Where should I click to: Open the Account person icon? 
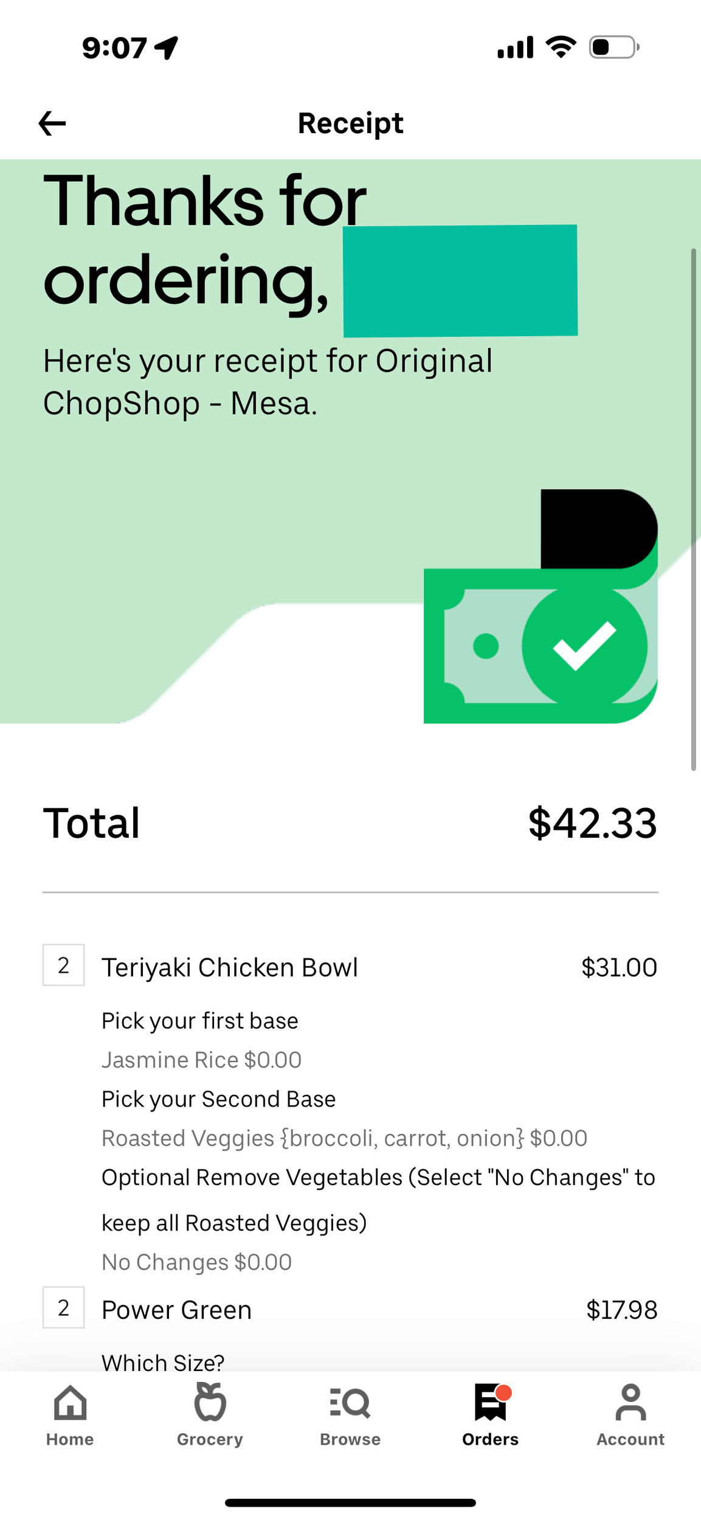[x=630, y=1403]
